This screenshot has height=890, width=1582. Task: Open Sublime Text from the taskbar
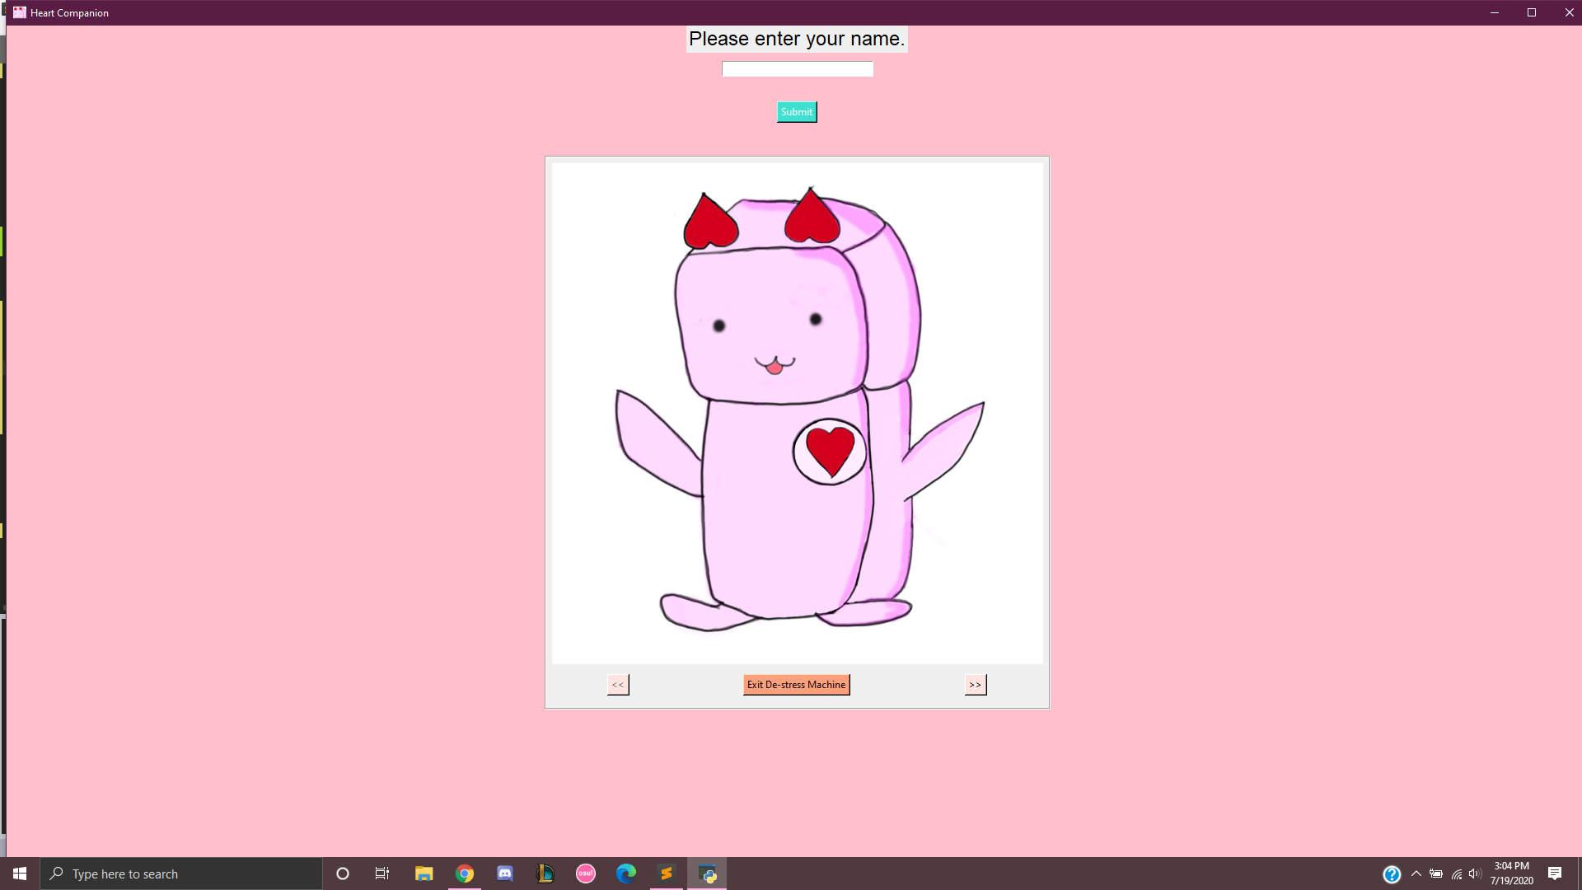[667, 873]
